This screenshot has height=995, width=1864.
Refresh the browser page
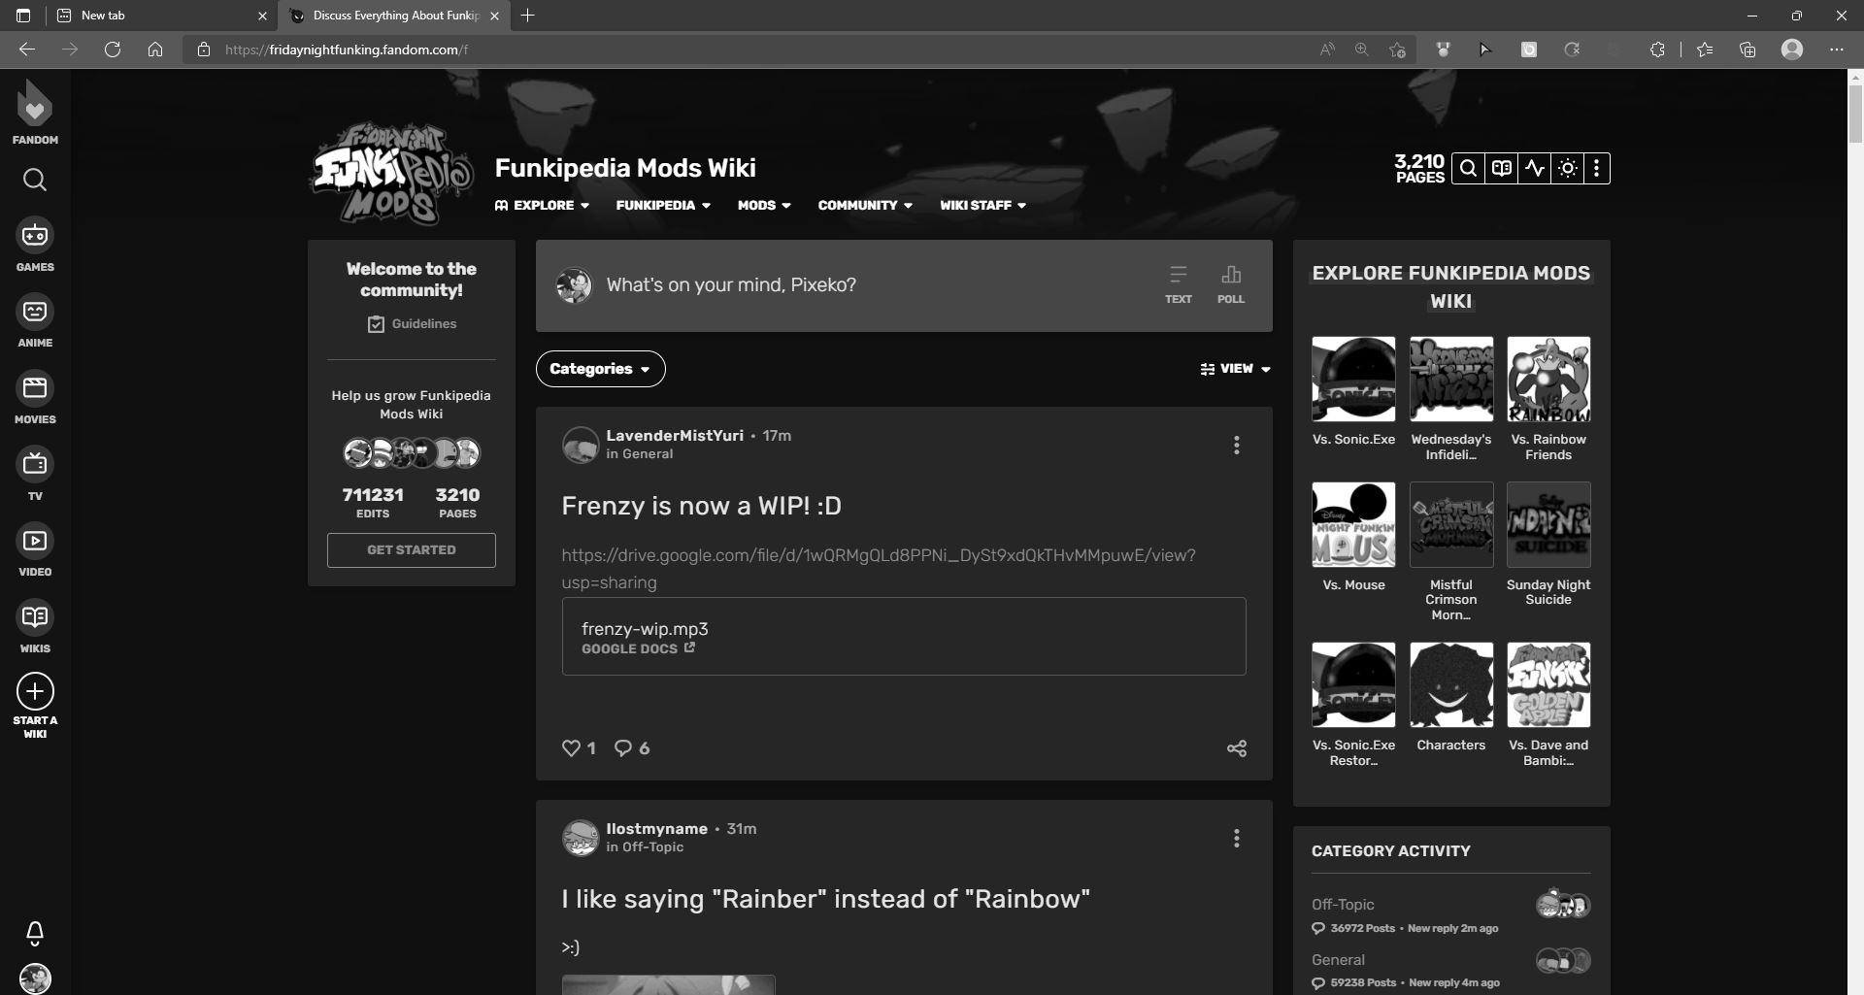coord(113,50)
